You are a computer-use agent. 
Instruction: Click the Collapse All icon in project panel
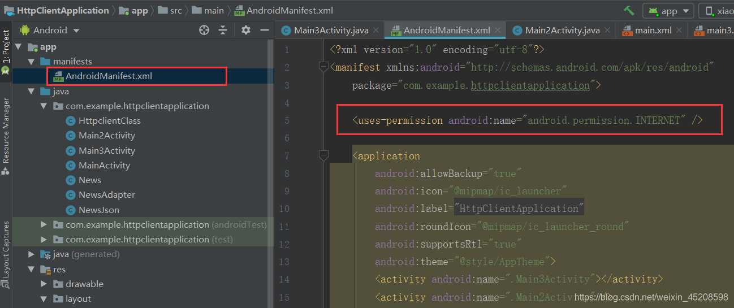[x=223, y=30]
